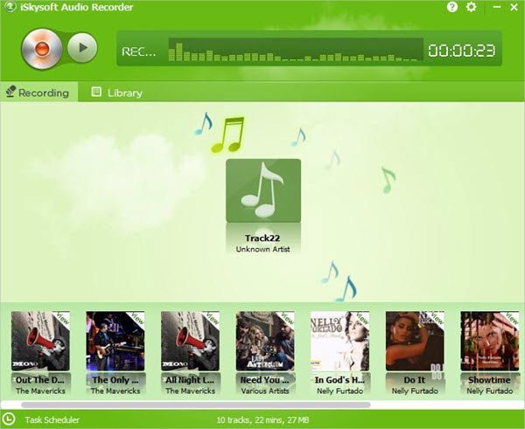Open the Showtime album cover
This screenshot has height=429, width=525.
pos(490,341)
